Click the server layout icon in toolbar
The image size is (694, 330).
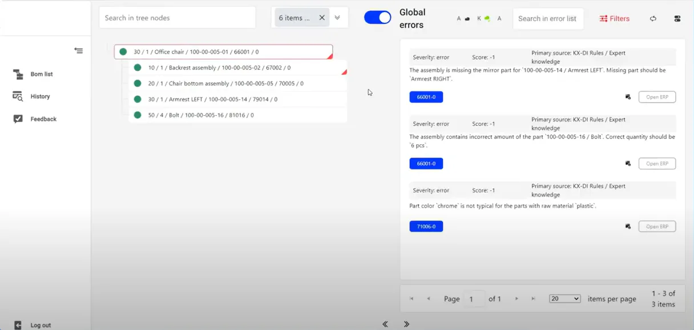(677, 19)
